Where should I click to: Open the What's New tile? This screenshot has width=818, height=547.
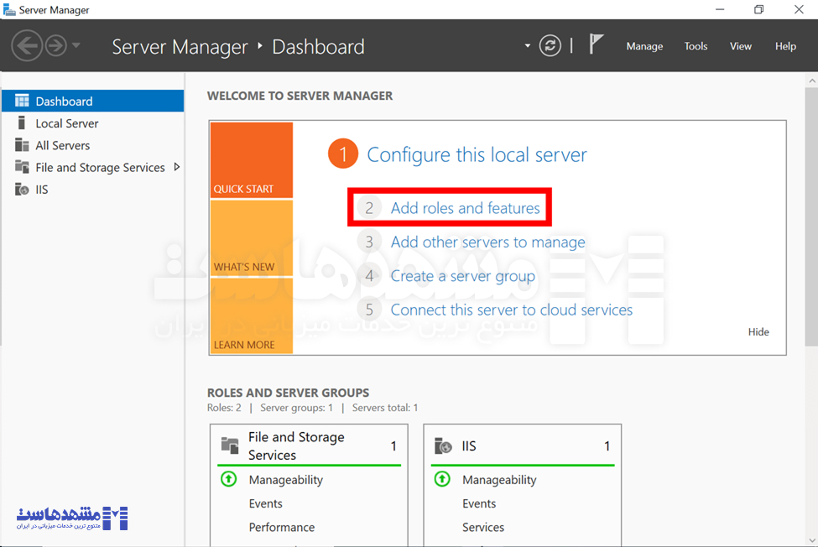[252, 237]
